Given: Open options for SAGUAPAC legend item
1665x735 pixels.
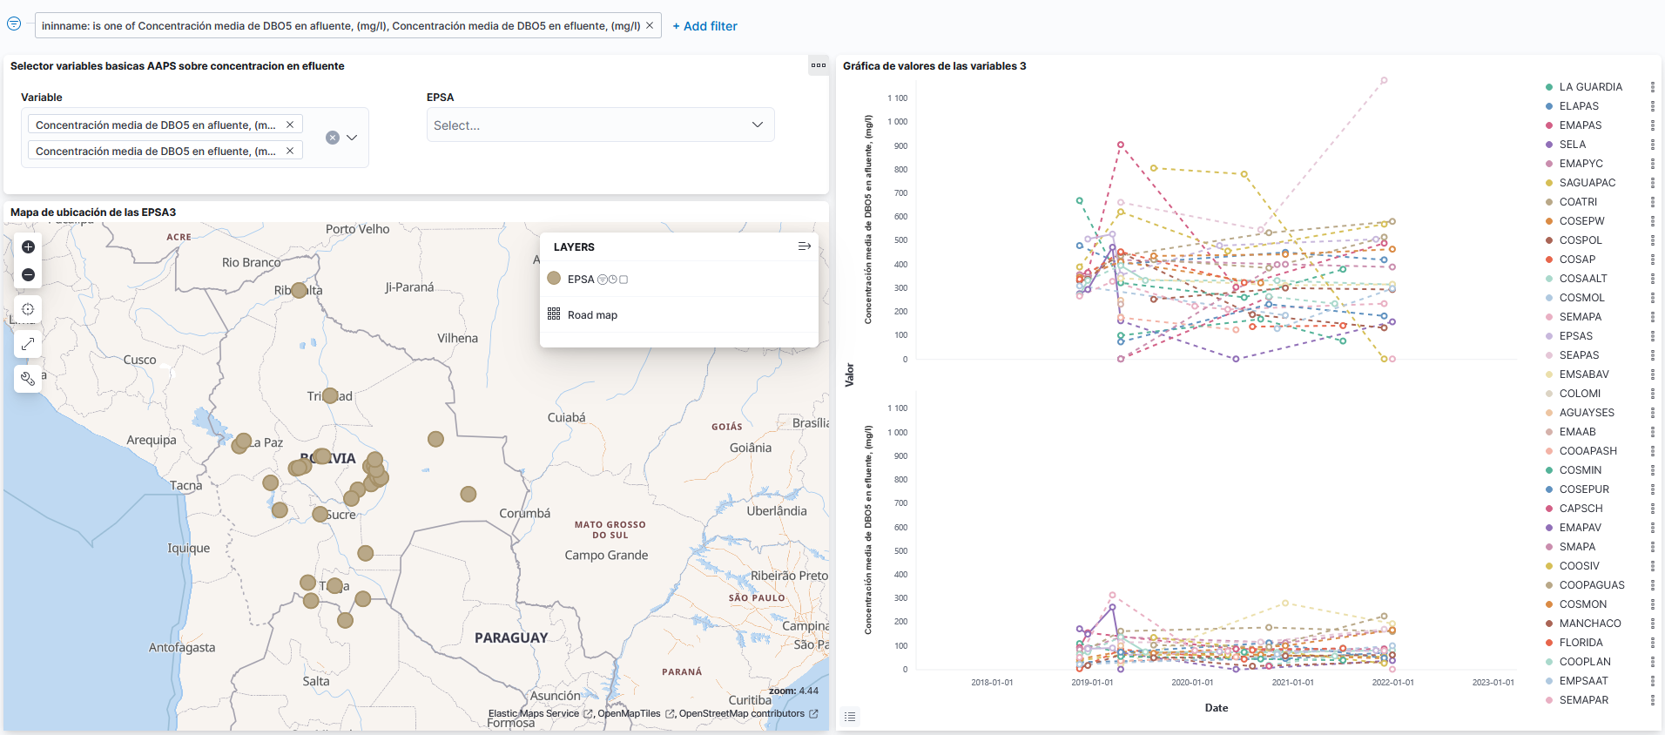Looking at the screenshot, I should pos(1652,183).
